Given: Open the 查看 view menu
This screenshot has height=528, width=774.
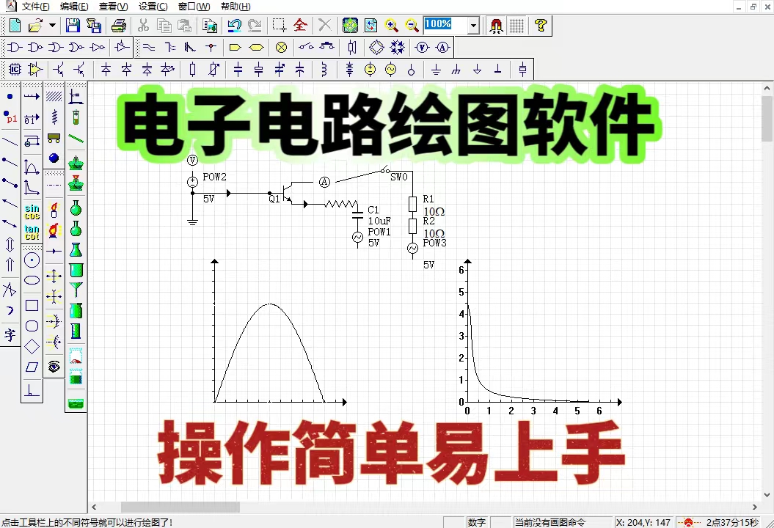Looking at the screenshot, I should pyautogui.click(x=113, y=7).
